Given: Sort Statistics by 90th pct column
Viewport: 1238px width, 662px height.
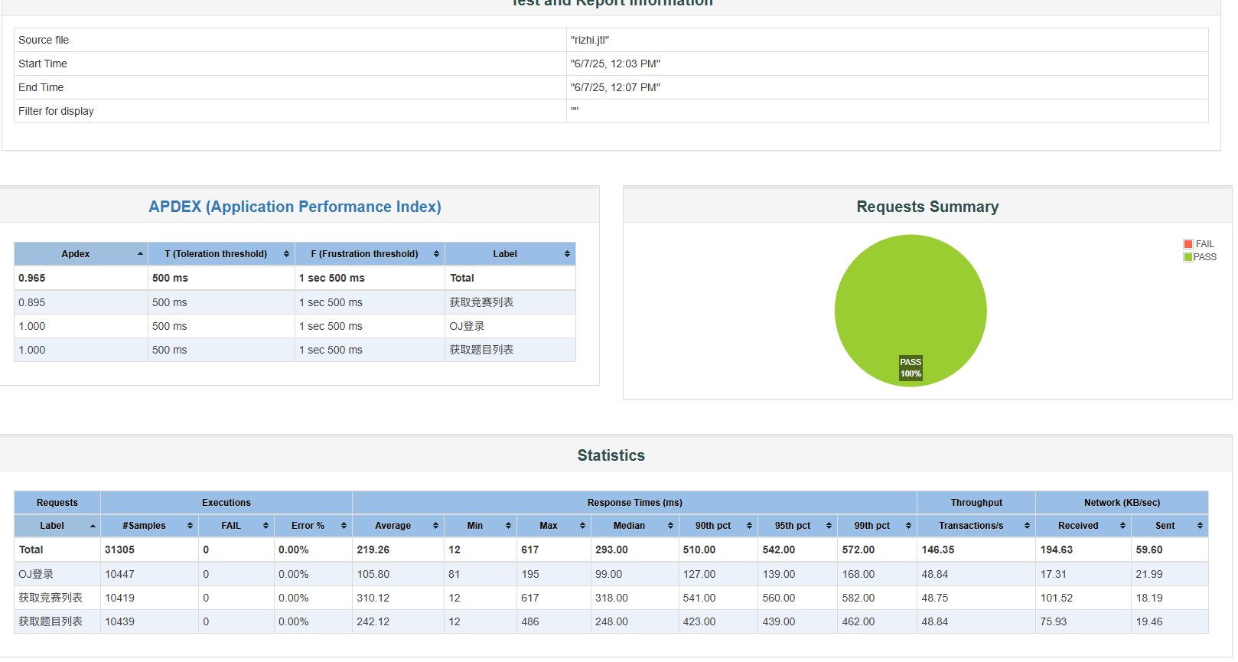Looking at the screenshot, I should pyautogui.click(x=718, y=526).
